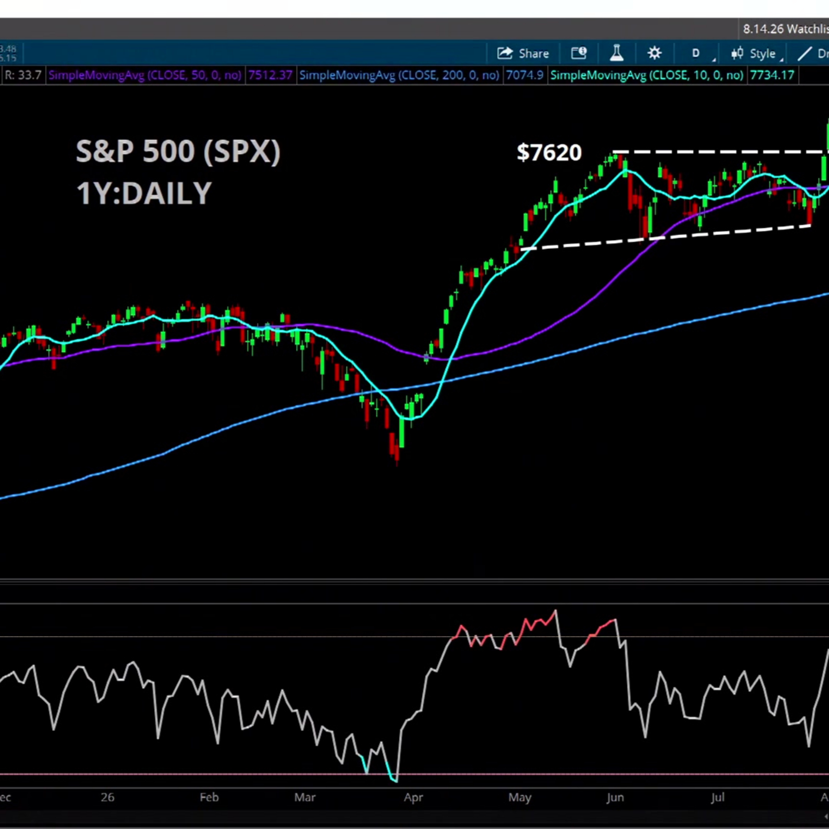The image size is (829, 829).
Task: Select the drawing line tool icon
Action: tap(804, 54)
